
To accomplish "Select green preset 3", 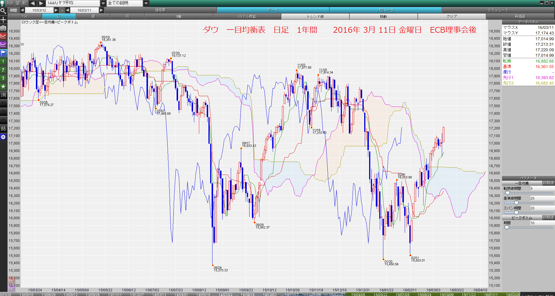I will click(x=3, y=78).
